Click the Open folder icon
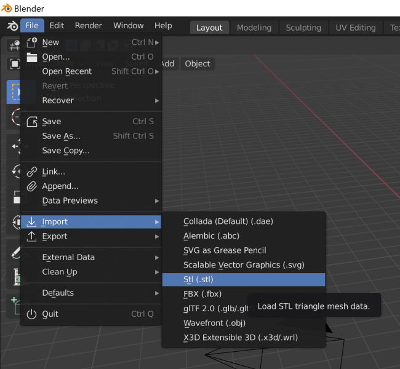Image resolution: width=400 pixels, height=369 pixels. click(x=32, y=57)
